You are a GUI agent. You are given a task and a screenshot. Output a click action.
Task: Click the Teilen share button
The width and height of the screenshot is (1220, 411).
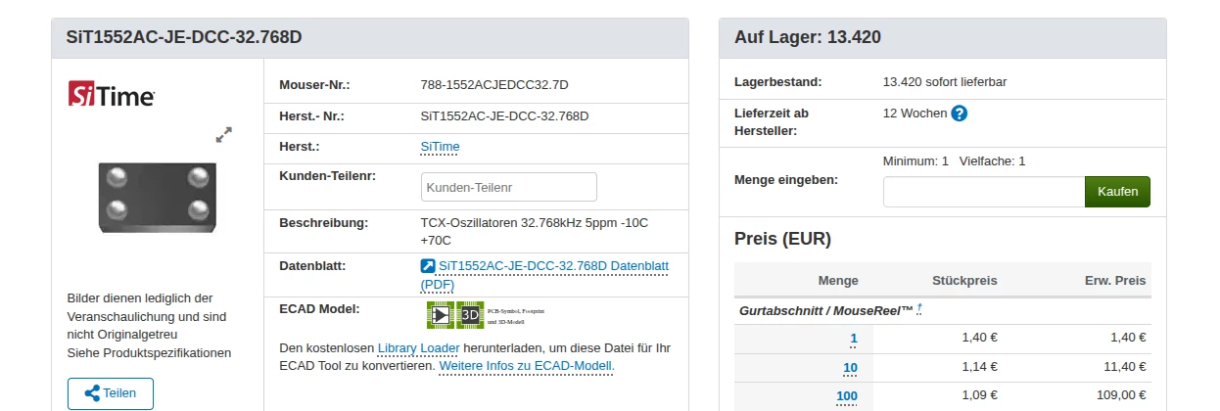[111, 393]
